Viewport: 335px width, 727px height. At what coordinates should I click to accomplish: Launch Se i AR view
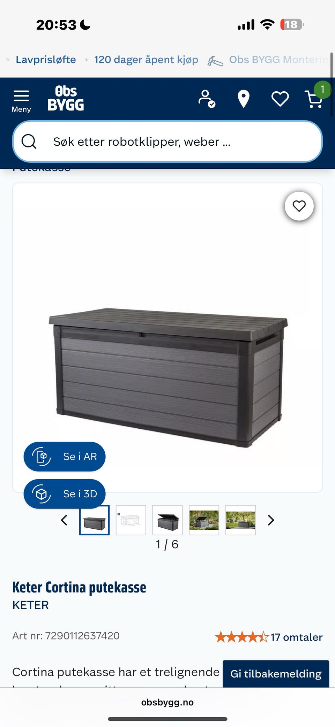pyautogui.click(x=65, y=457)
